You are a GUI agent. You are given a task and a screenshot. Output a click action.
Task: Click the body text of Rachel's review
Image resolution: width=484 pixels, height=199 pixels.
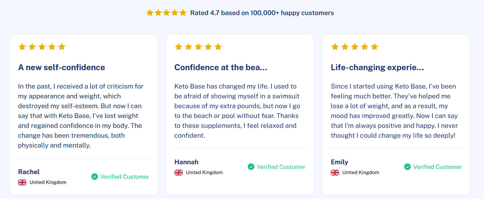[81, 116]
